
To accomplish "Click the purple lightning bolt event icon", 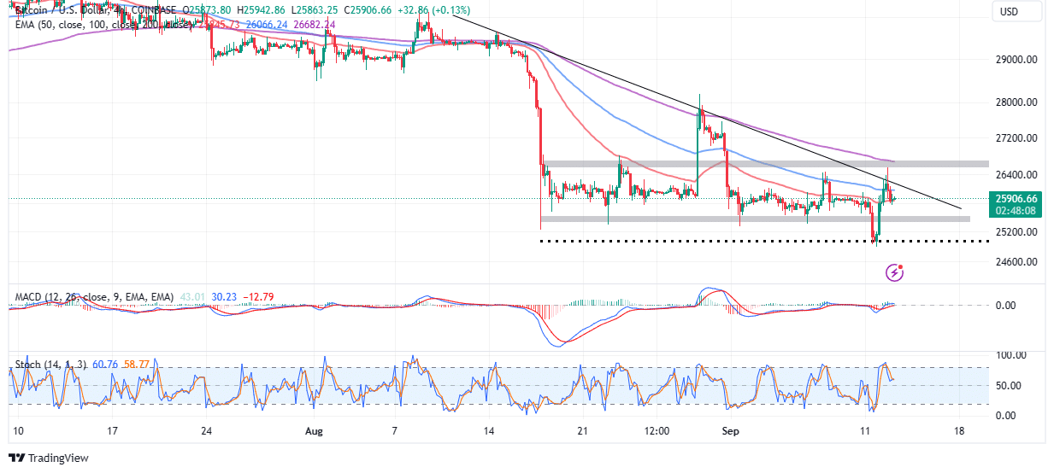I will (895, 272).
